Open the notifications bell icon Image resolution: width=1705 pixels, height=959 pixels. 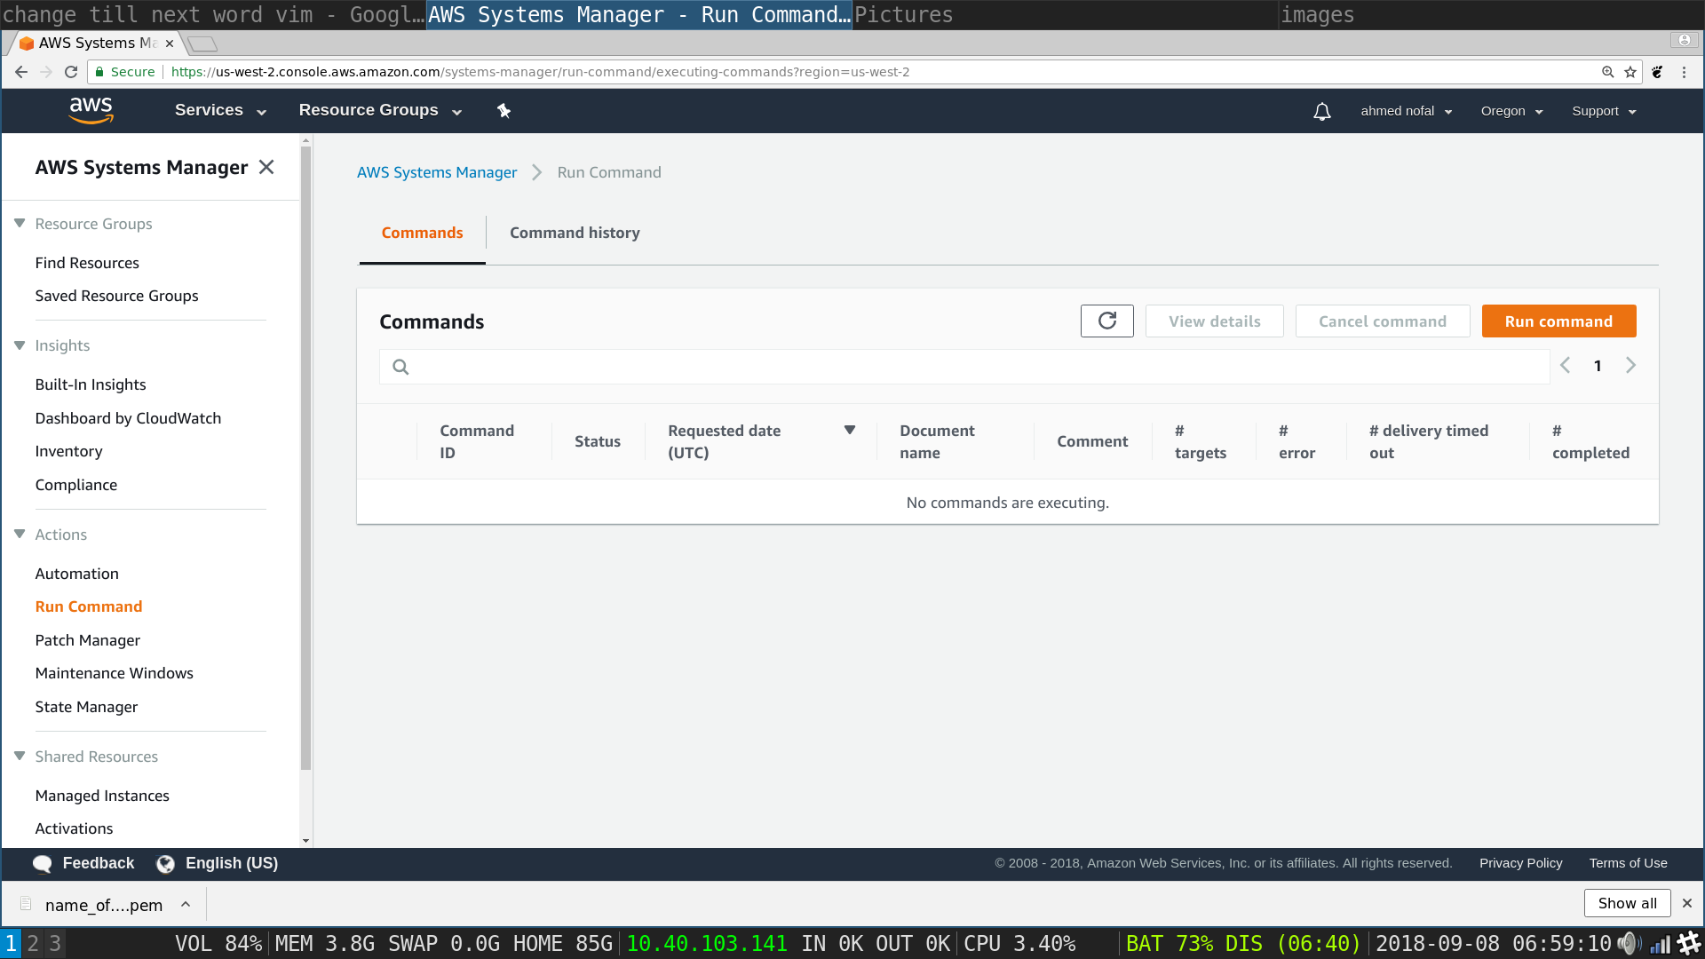[x=1321, y=112]
